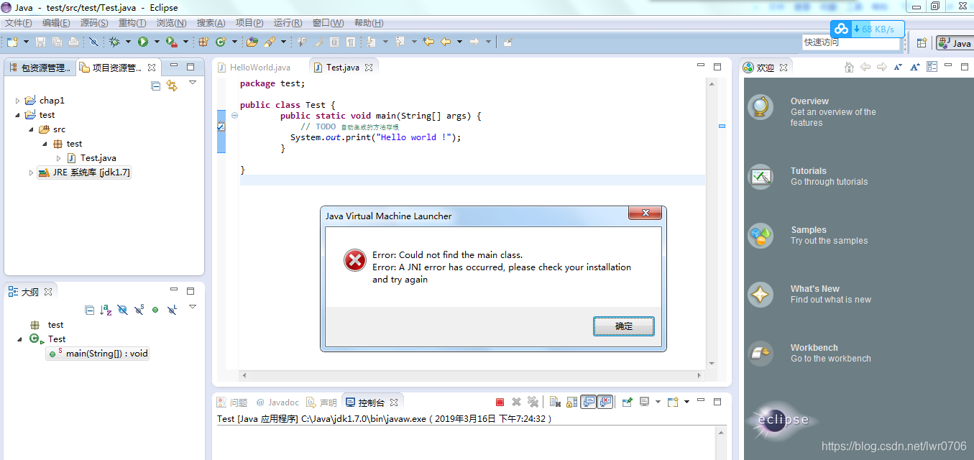Image resolution: width=974 pixels, height=460 pixels.
Task: Terminate the process with red stop square
Action: pos(500,402)
